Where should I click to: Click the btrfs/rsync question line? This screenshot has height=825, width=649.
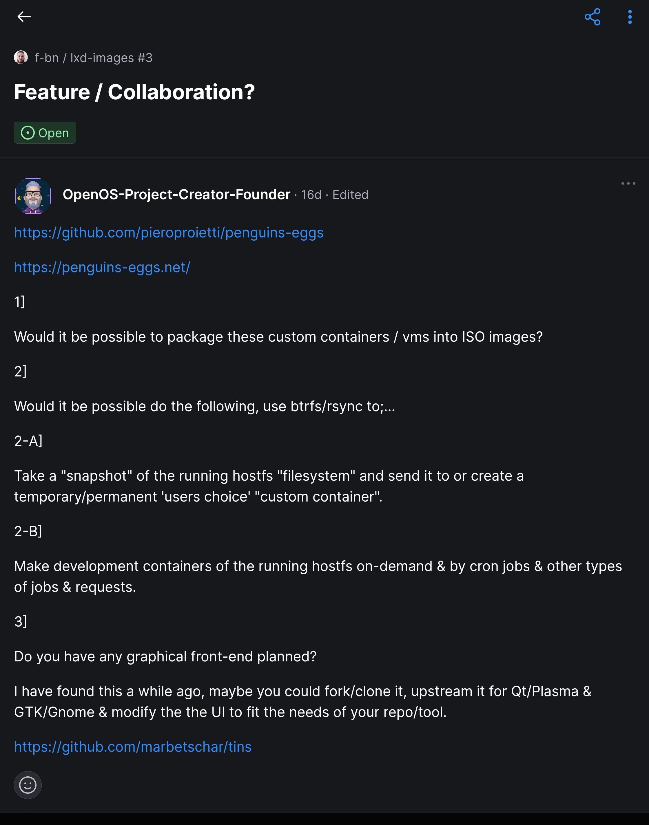[x=205, y=407]
